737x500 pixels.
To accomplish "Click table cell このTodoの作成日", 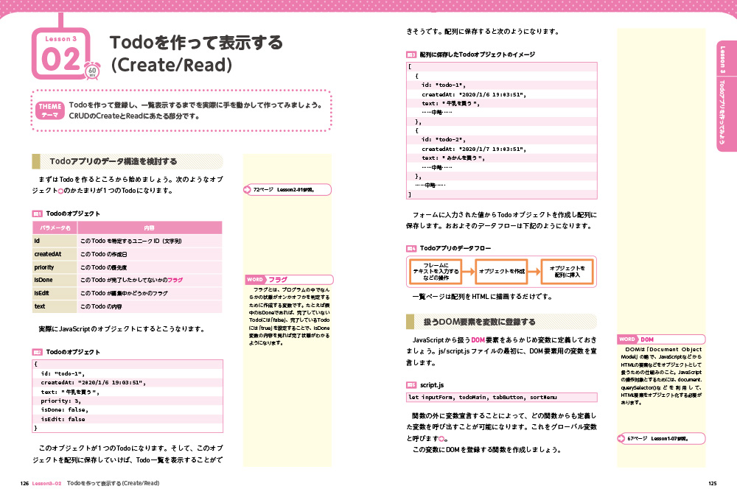I will click(x=150, y=254).
